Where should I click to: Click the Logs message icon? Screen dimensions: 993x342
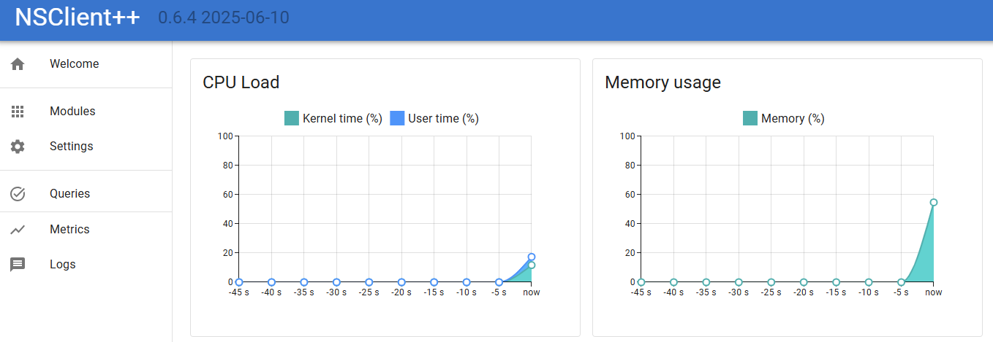click(x=18, y=265)
